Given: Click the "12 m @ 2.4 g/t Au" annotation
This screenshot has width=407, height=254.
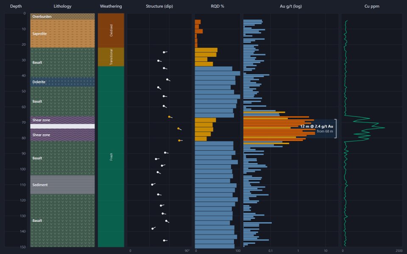Looking at the screenshot, I should coord(317,126).
